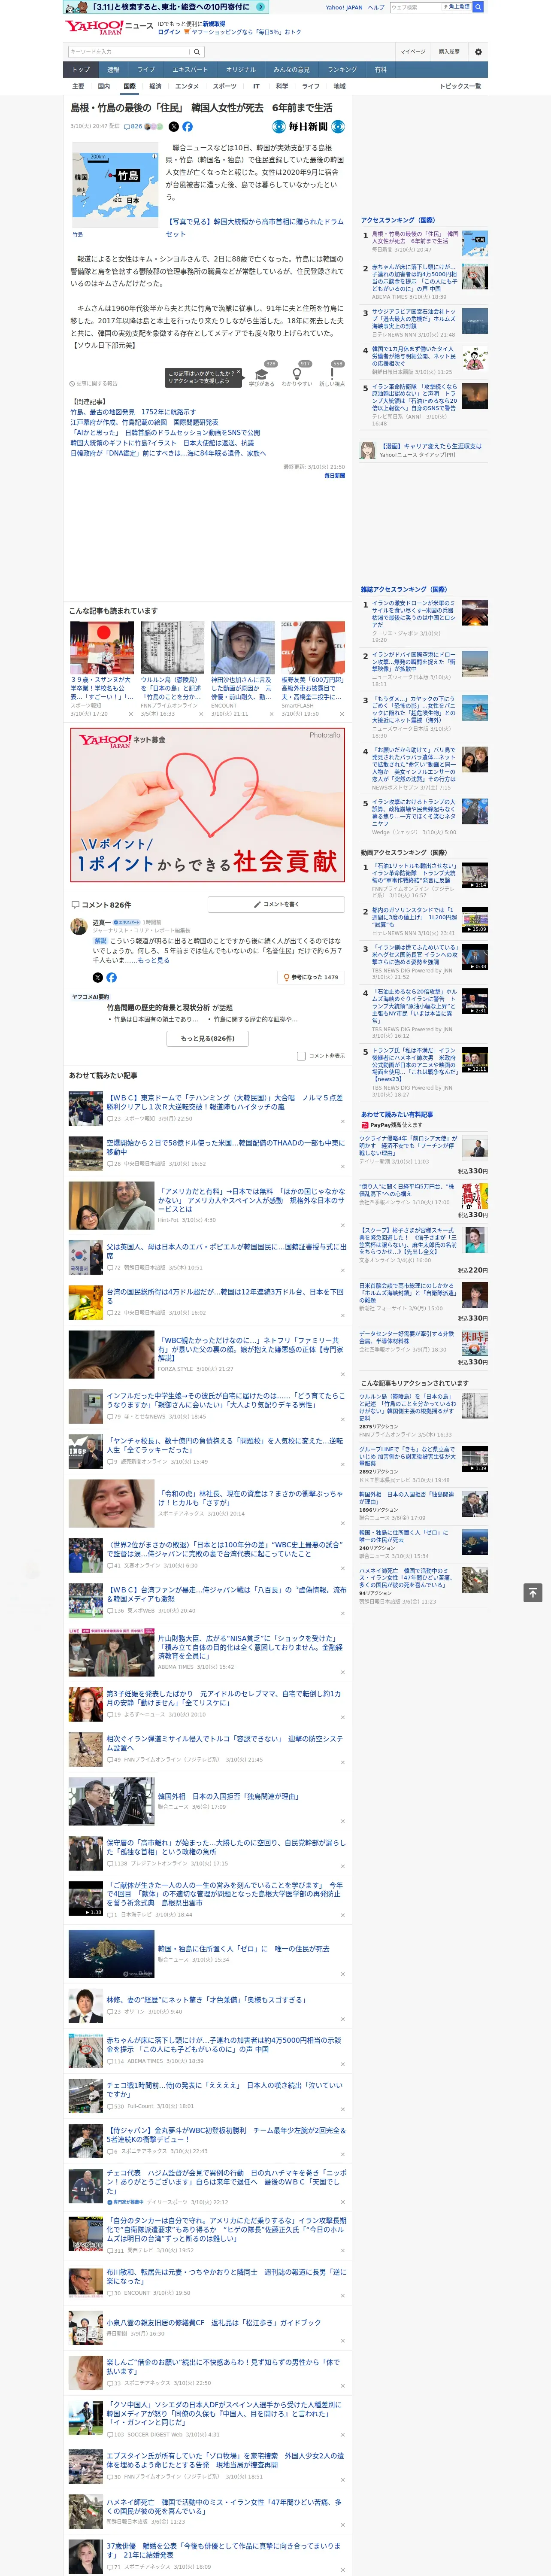Open 写真で見る Korean president drum set link
Image resolution: width=551 pixels, height=2576 pixels.
[254, 228]
